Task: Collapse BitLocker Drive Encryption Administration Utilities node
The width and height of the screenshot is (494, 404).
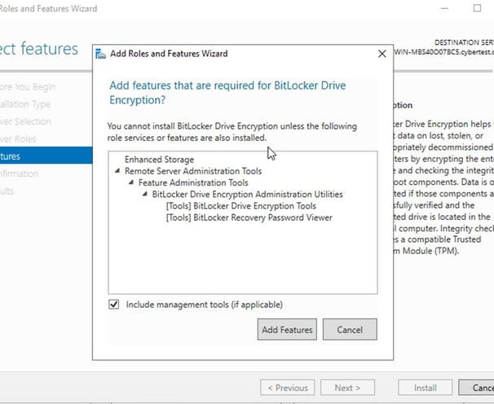Action: tap(145, 195)
